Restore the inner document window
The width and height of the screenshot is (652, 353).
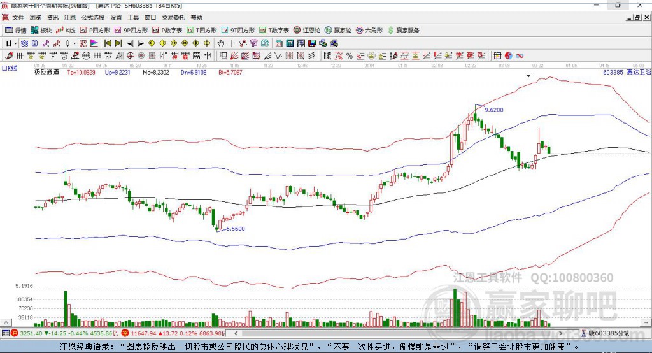click(637, 17)
